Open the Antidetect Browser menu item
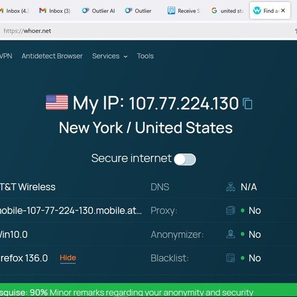 pyautogui.click(x=52, y=56)
